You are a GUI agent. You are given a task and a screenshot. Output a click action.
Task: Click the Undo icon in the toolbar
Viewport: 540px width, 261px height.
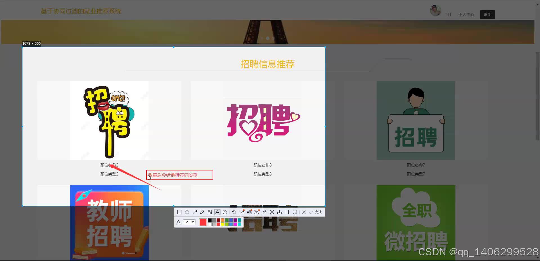tap(234, 212)
